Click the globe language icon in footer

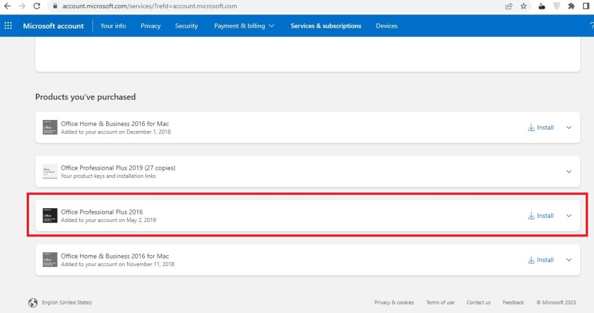[x=32, y=303]
